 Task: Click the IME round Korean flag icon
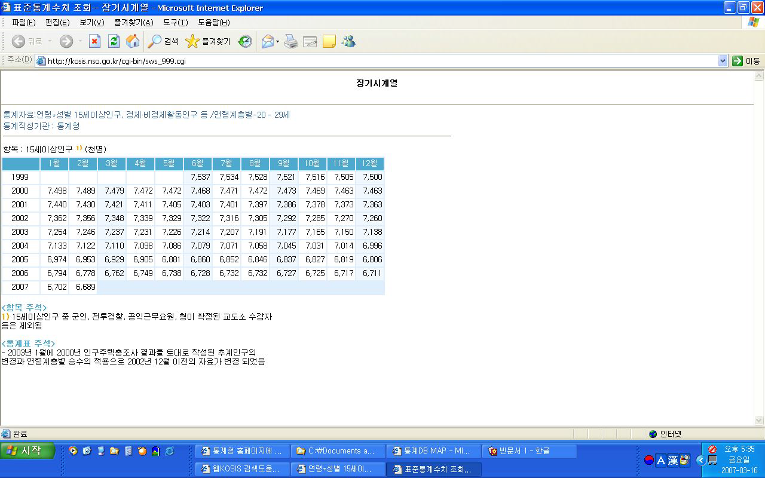click(x=649, y=460)
